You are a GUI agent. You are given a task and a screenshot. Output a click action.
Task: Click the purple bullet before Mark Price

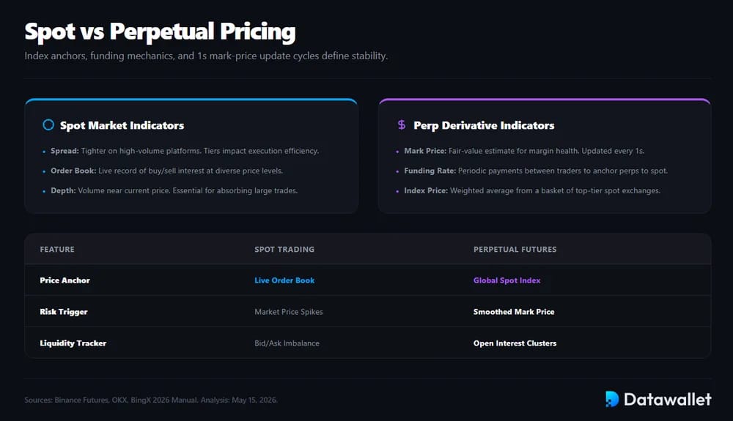point(397,152)
